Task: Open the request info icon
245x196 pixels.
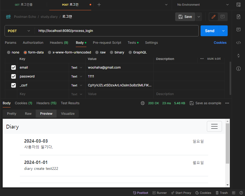Action: point(239,68)
